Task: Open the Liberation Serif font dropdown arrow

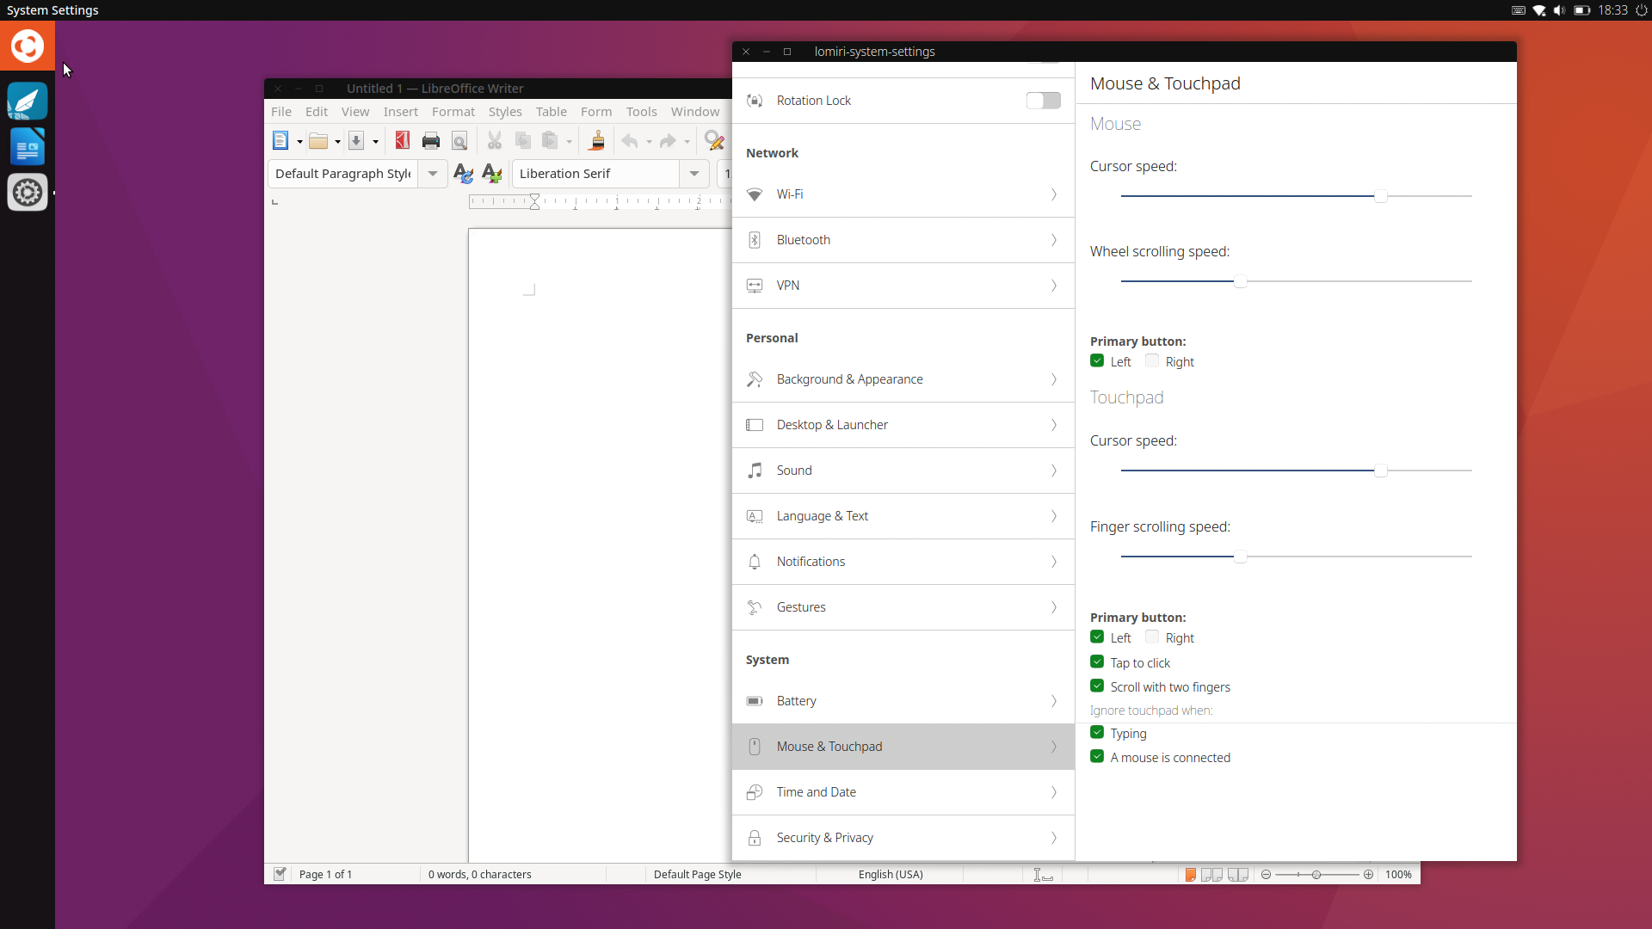Action: tap(694, 174)
